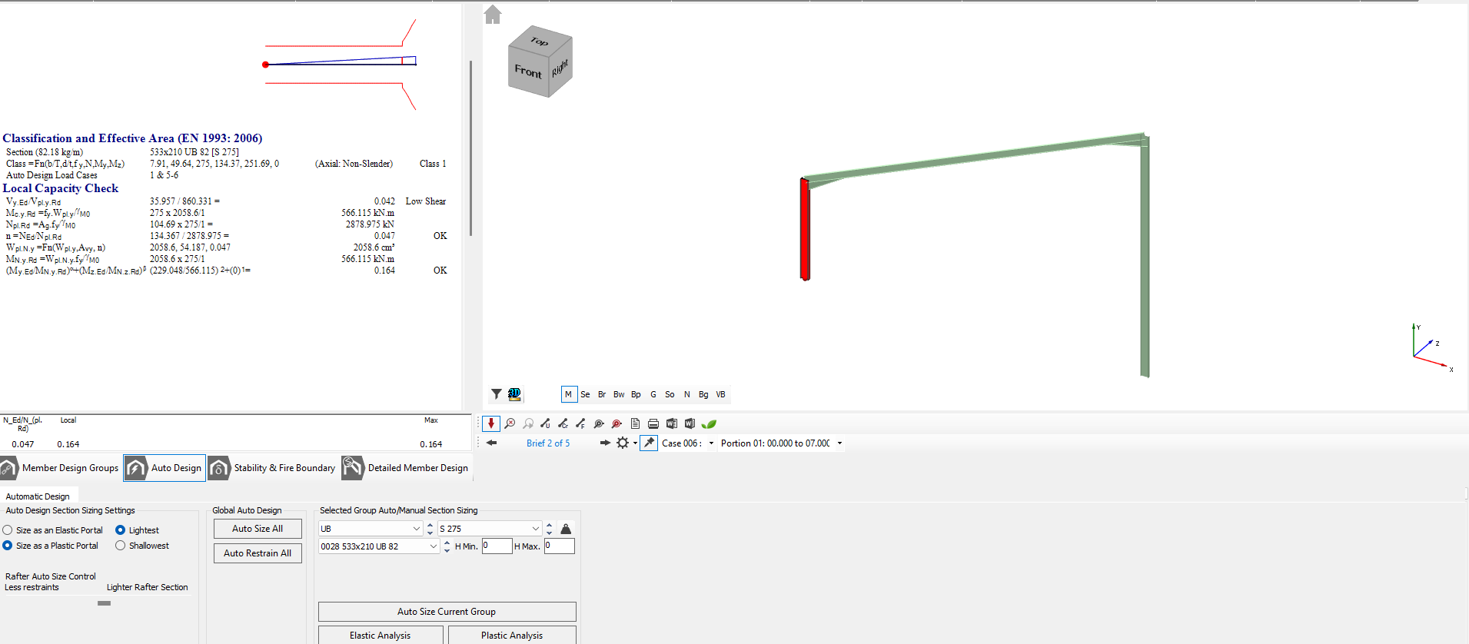The image size is (1469, 644).
Task: Go to next brief with right arrow
Action: pos(605,443)
